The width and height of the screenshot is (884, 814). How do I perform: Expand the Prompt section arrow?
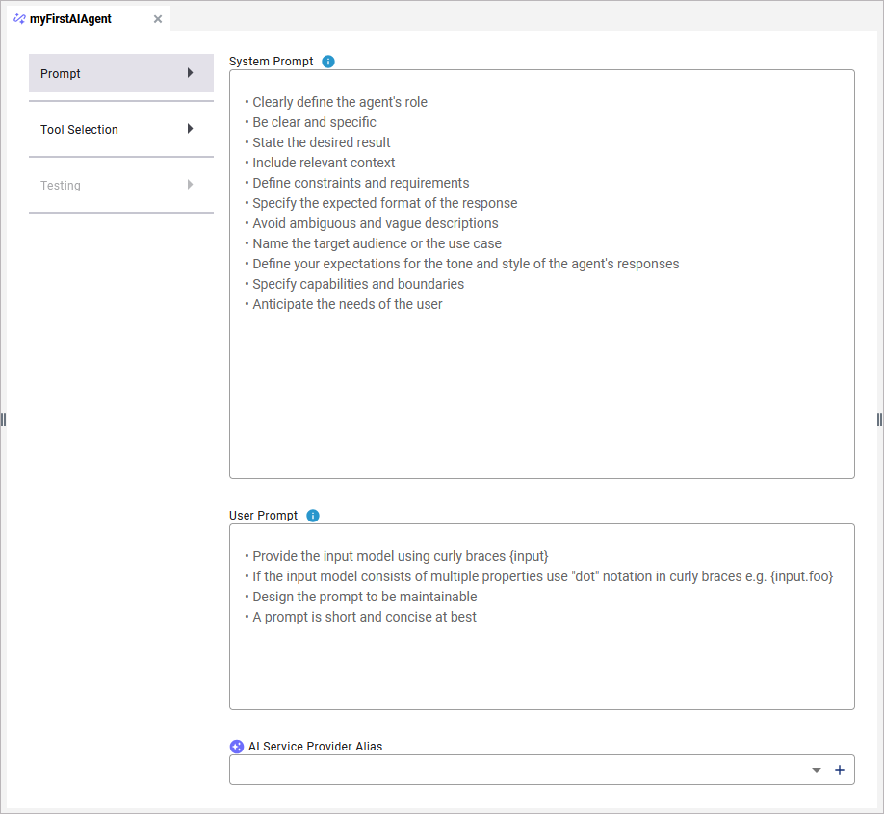190,73
